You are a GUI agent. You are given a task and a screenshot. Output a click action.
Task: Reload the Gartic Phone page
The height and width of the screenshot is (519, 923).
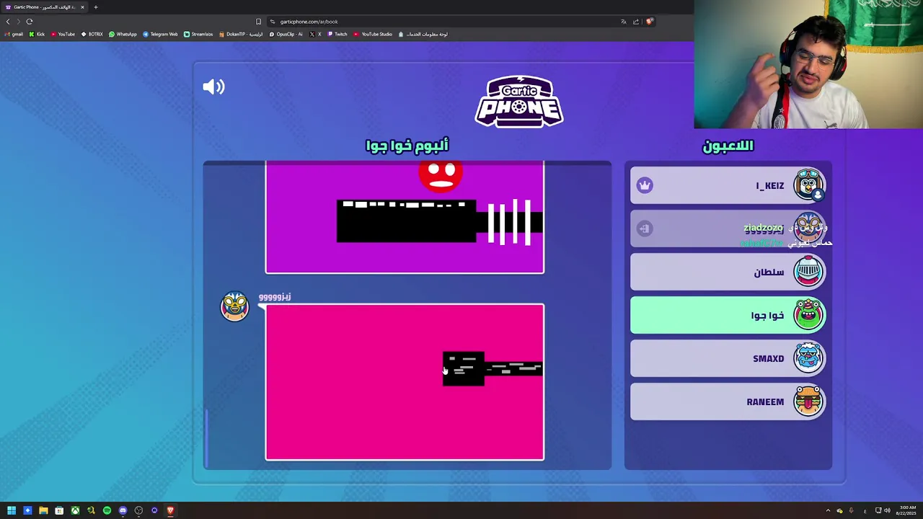[x=30, y=22]
